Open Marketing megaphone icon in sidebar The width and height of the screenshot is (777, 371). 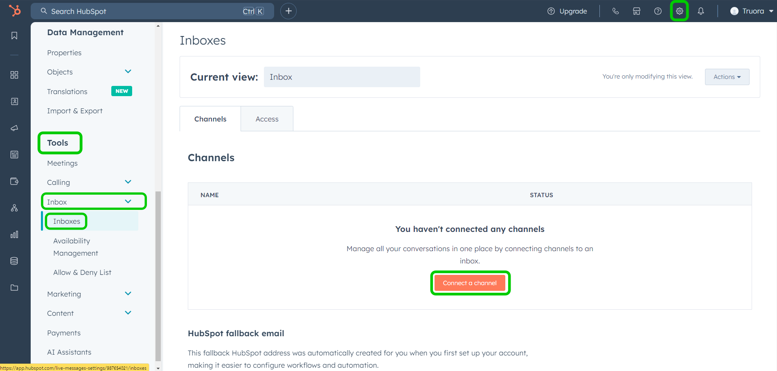coord(14,128)
